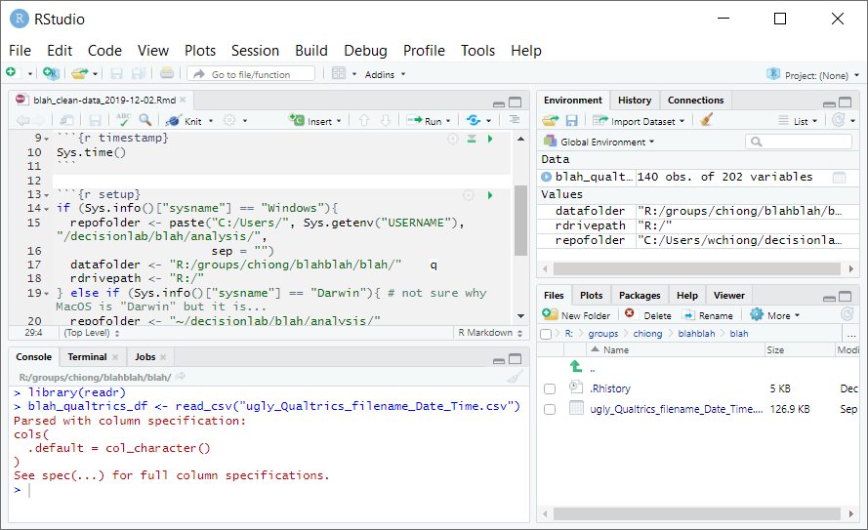The width and height of the screenshot is (868, 530).
Task: Run all chunks above timestamp chunk
Action: 472,139
